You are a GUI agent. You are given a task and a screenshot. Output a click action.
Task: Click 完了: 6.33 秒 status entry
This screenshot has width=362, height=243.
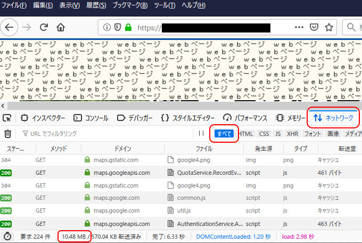[169, 237]
